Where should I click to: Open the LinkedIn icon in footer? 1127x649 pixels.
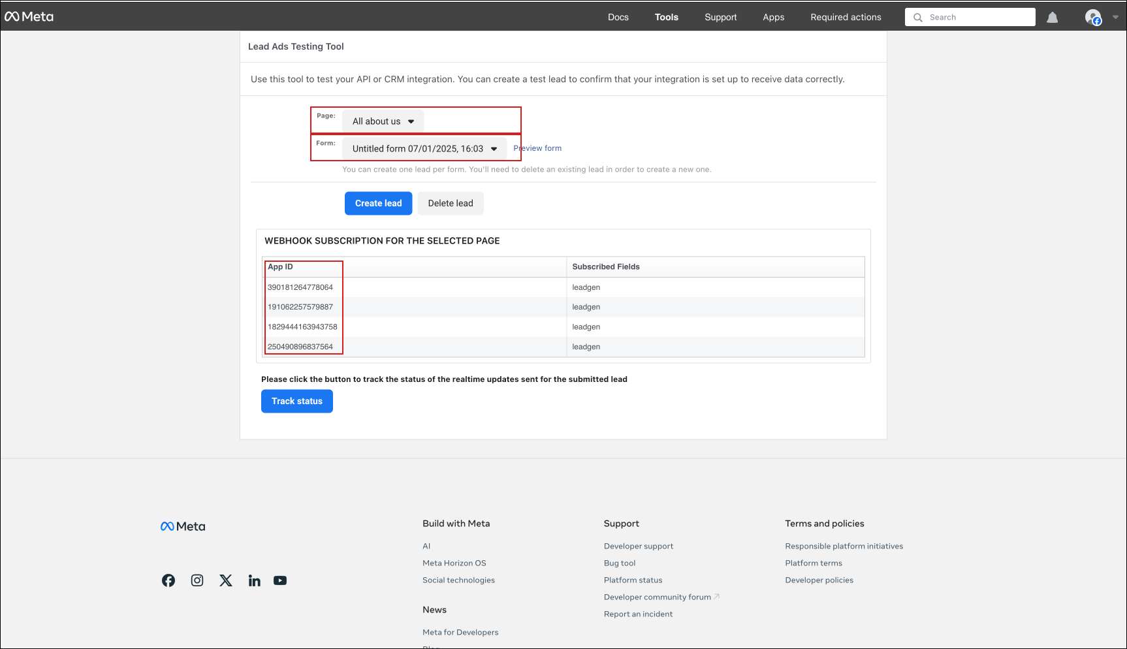pyautogui.click(x=255, y=580)
